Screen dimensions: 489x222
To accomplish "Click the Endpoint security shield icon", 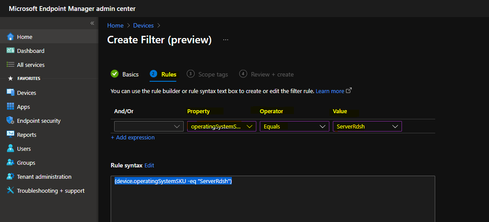I will click(x=10, y=121).
